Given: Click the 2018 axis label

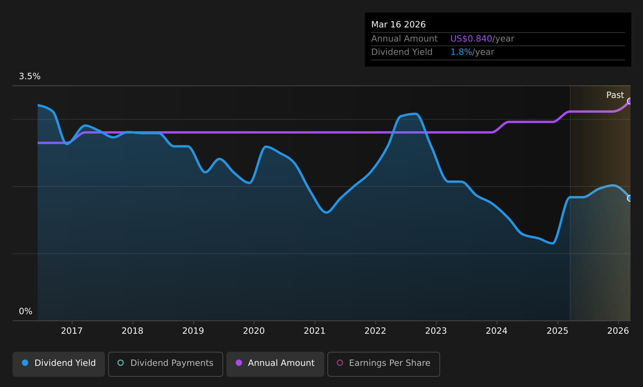Looking at the screenshot, I should pos(133,331).
